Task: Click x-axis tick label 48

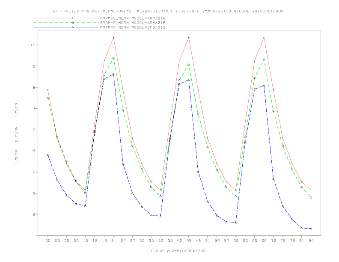Action: 198,241
